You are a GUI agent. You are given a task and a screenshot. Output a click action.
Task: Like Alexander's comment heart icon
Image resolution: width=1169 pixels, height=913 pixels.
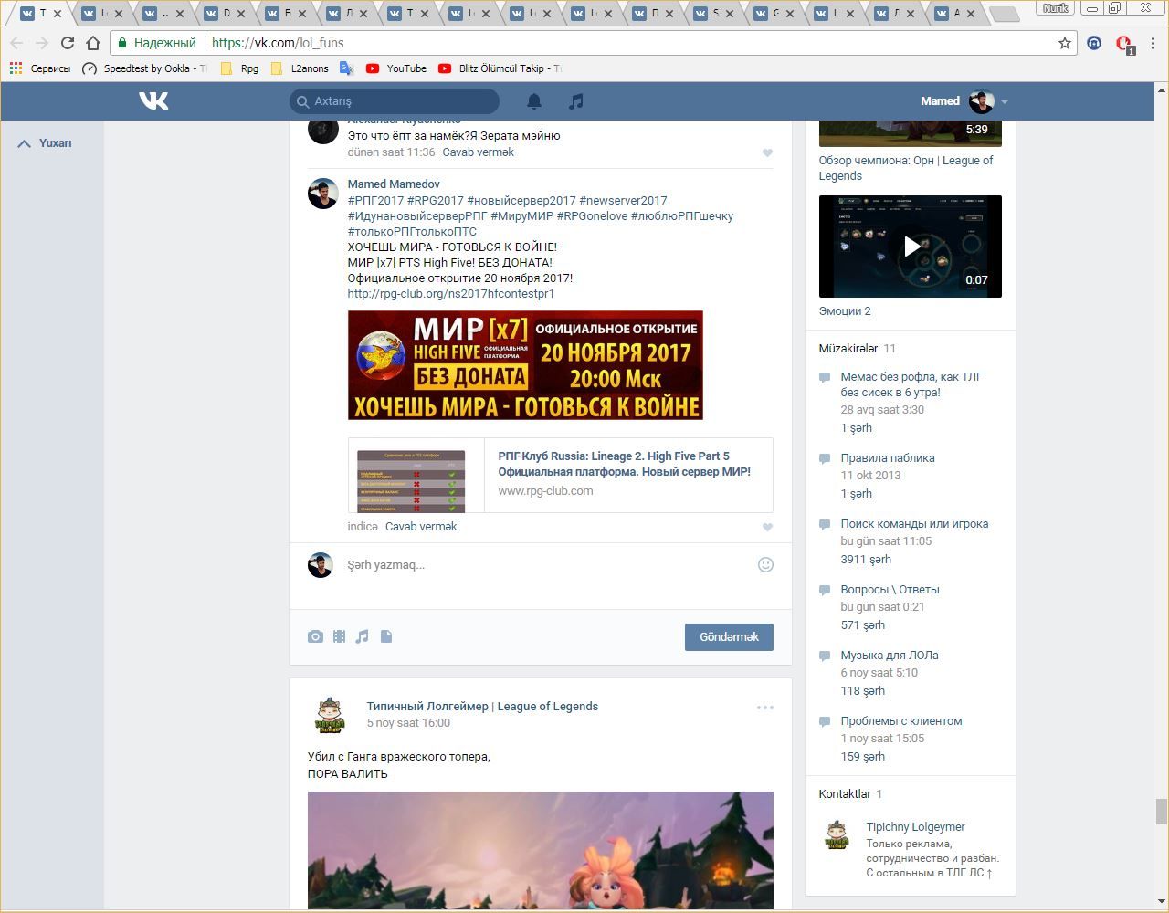pos(767,153)
